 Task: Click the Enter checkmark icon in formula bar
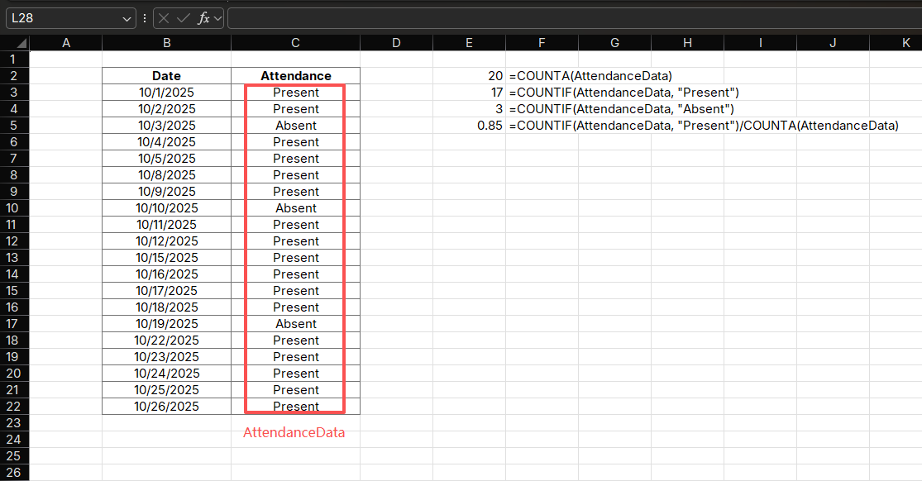click(184, 18)
